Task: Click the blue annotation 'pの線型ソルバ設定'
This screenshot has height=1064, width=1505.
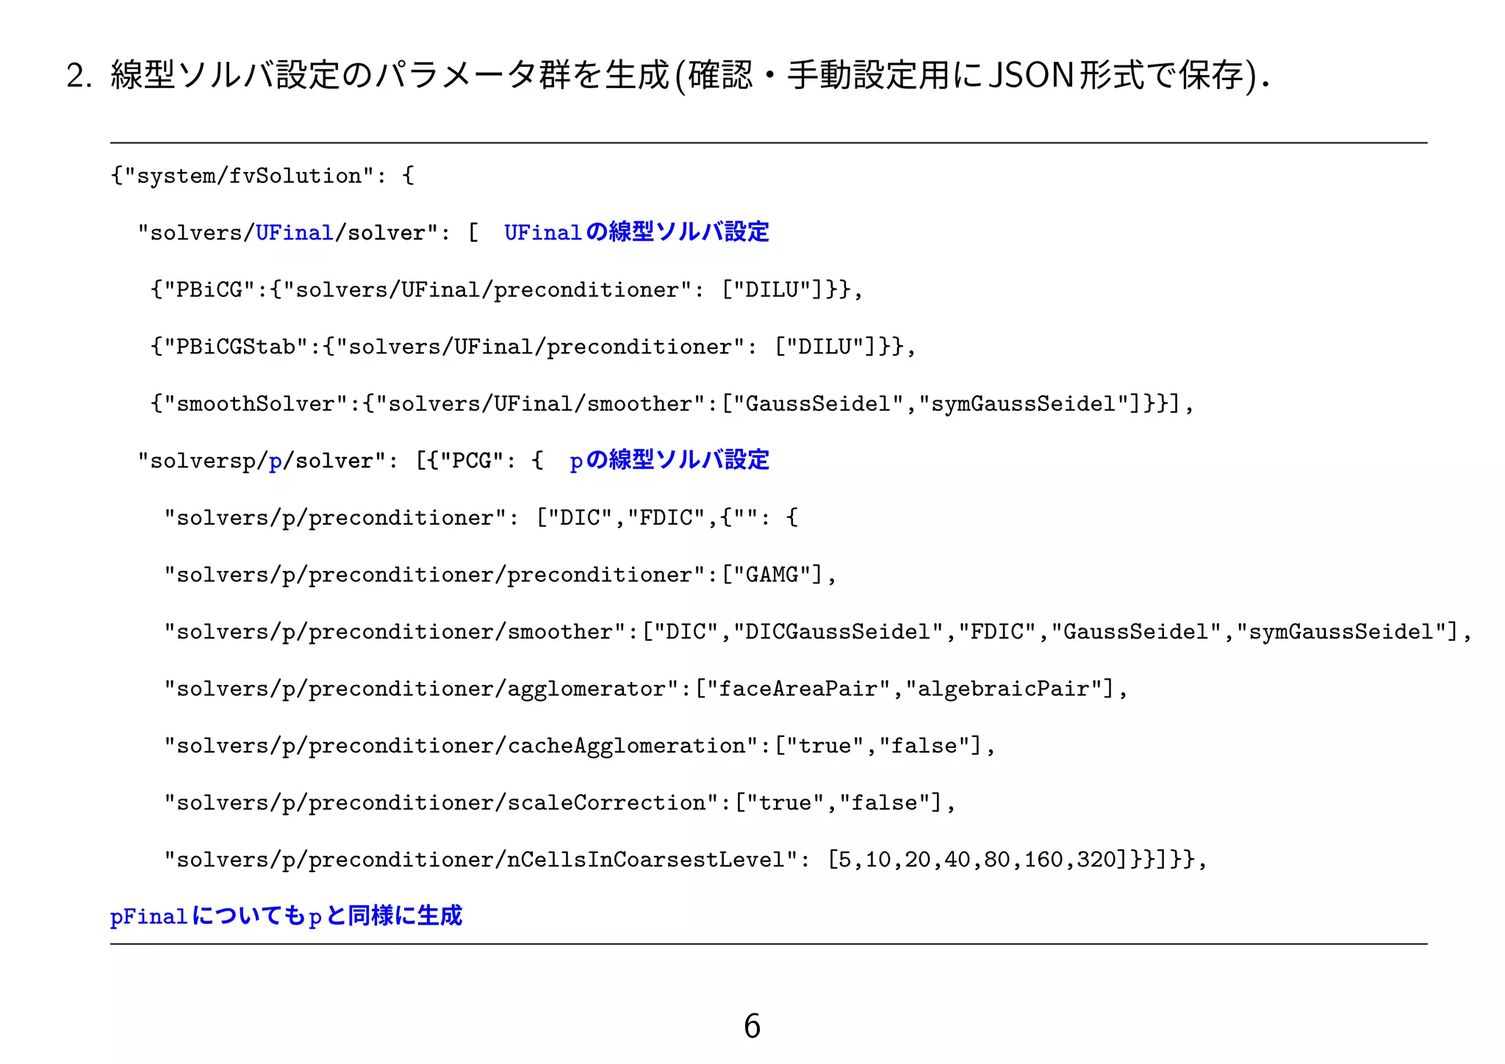Action: 669,460
